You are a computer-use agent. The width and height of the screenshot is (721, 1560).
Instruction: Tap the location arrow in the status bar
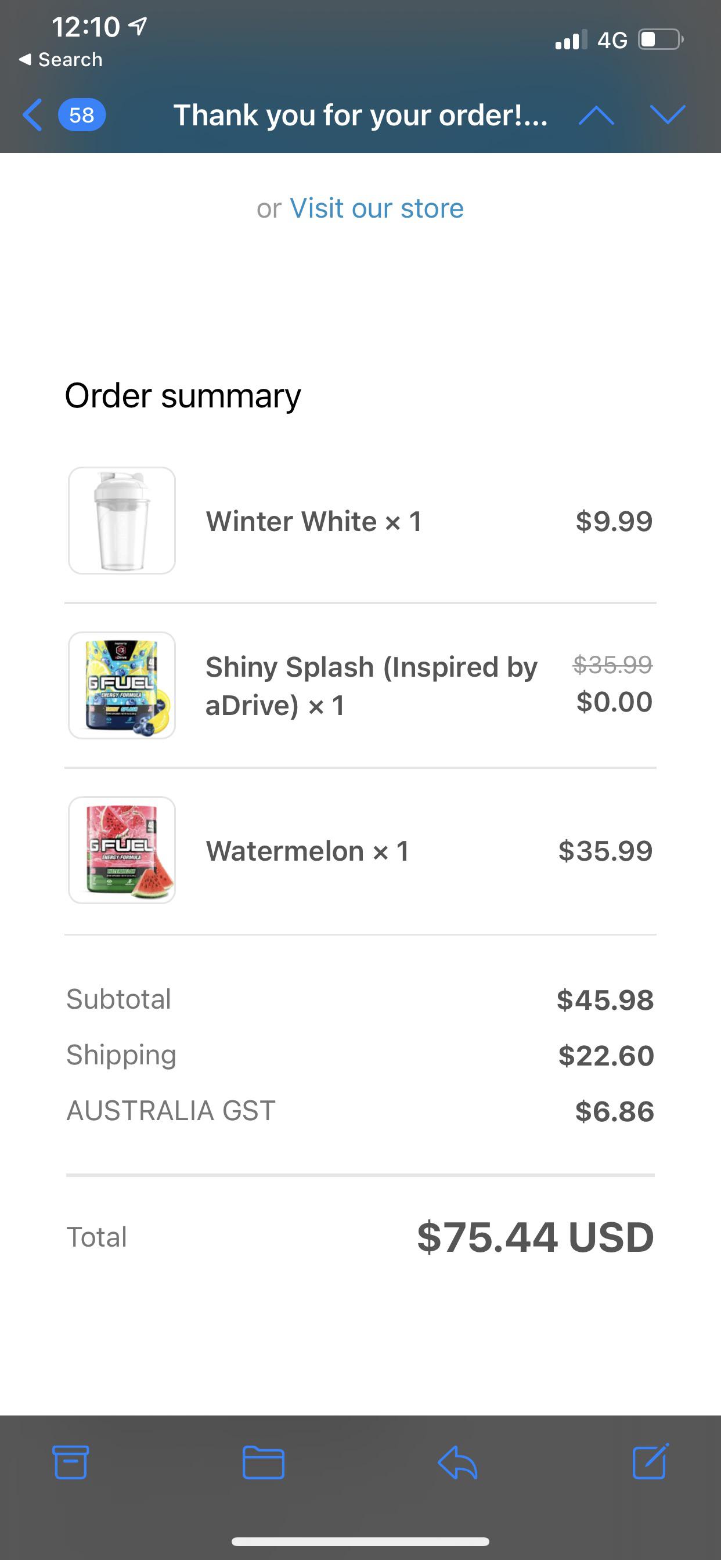click(x=137, y=26)
